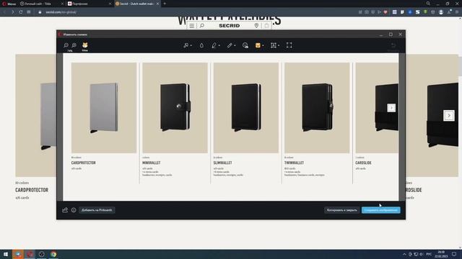Viewport: 462px width, 259px height.
Task: Choose the yellow emoji sticker tool
Action: (258, 45)
